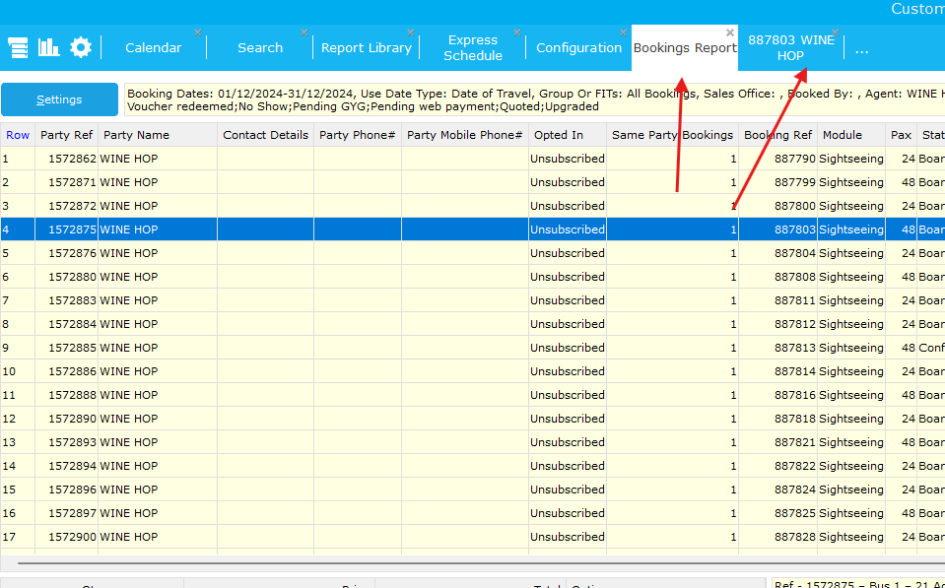945x588 pixels.
Task: Click party ref 1572893
Action: 66,442
